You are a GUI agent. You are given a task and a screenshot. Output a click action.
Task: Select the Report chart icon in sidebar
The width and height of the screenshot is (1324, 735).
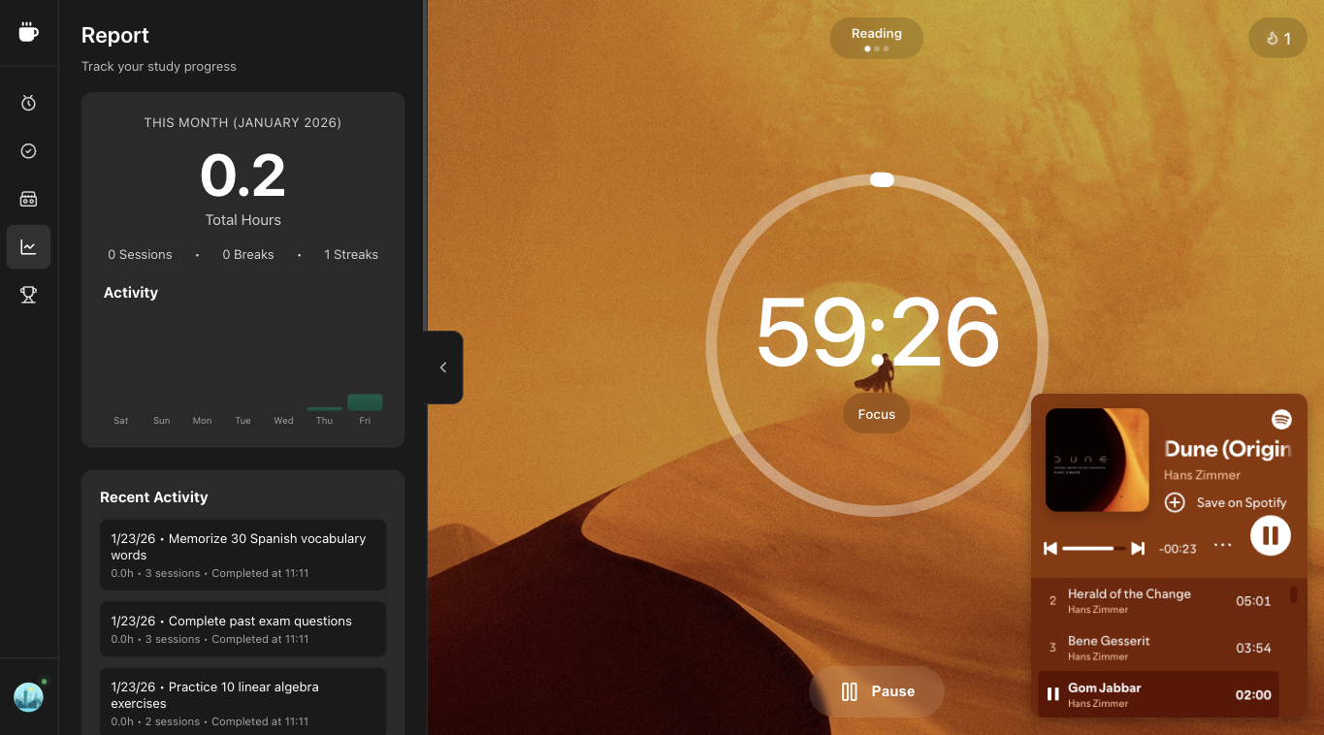28,247
